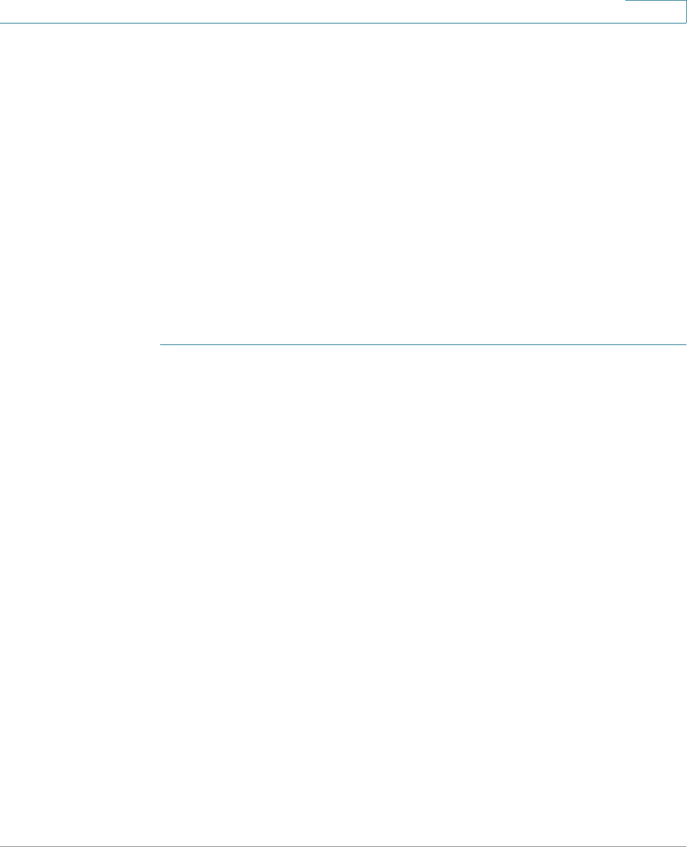Image resolution: width=687 pixels, height=847 pixels.
Task: Click the blank space just above the footer line
Action: coord(343,836)
